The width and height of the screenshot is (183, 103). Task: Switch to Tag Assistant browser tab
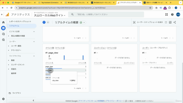[x=50, y=3]
